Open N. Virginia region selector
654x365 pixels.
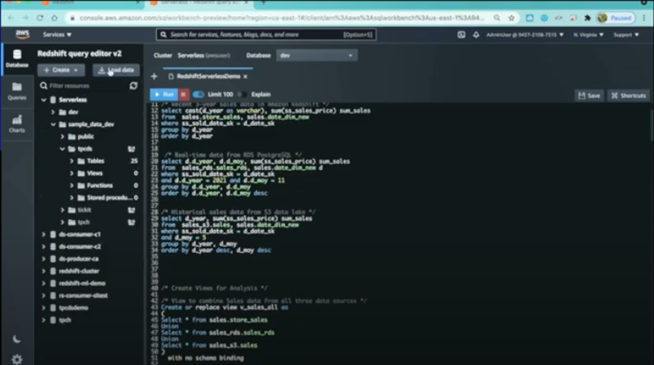click(588, 35)
